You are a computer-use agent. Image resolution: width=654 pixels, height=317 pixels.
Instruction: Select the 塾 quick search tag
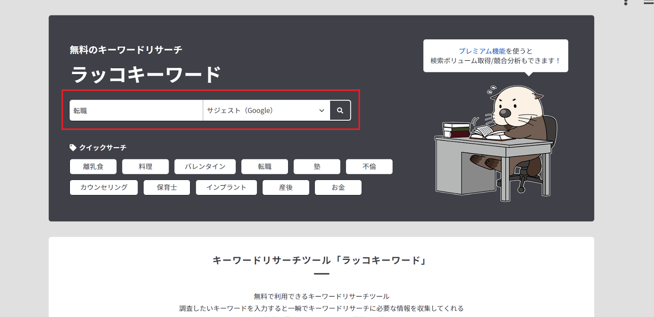click(x=317, y=166)
